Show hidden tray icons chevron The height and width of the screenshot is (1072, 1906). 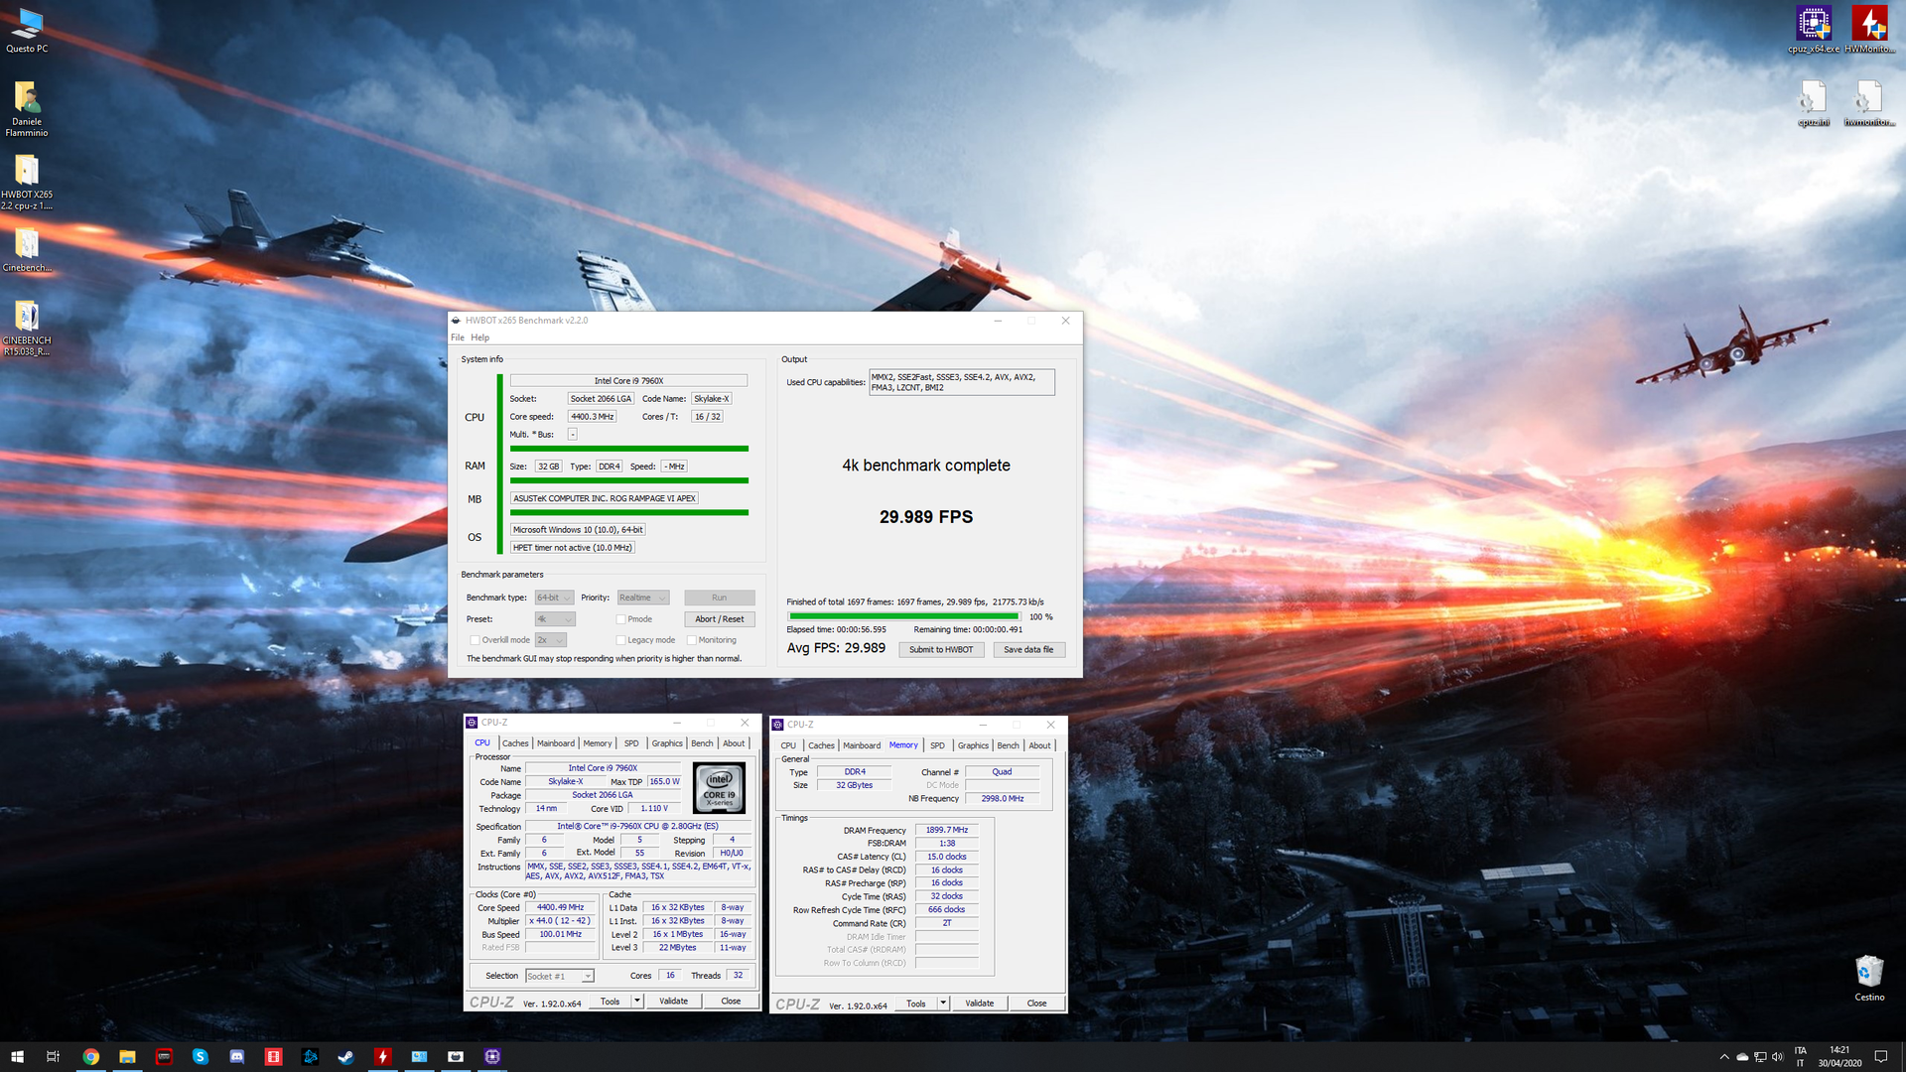[x=1724, y=1057]
